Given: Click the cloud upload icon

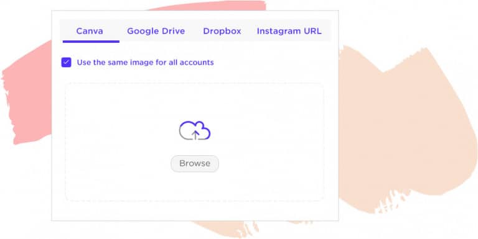Looking at the screenshot, I should tap(195, 130).
